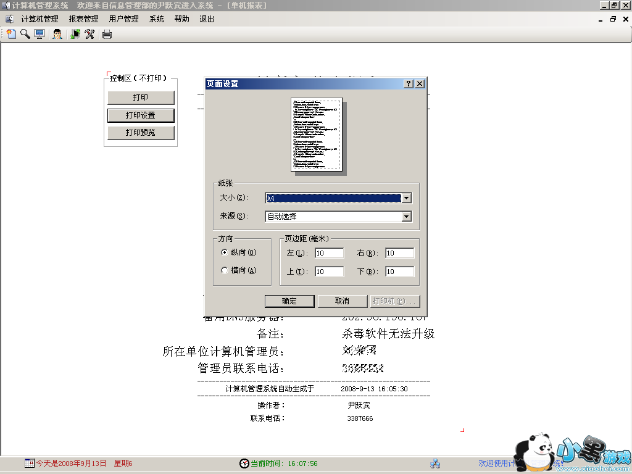The image size is (632, 474).
Task: Click the green arrows sync toolbar icon
Action: coord(75,35)
